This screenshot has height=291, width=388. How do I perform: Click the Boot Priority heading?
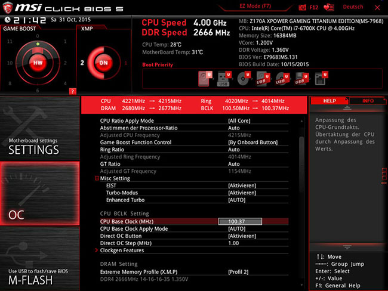point(158,65)
